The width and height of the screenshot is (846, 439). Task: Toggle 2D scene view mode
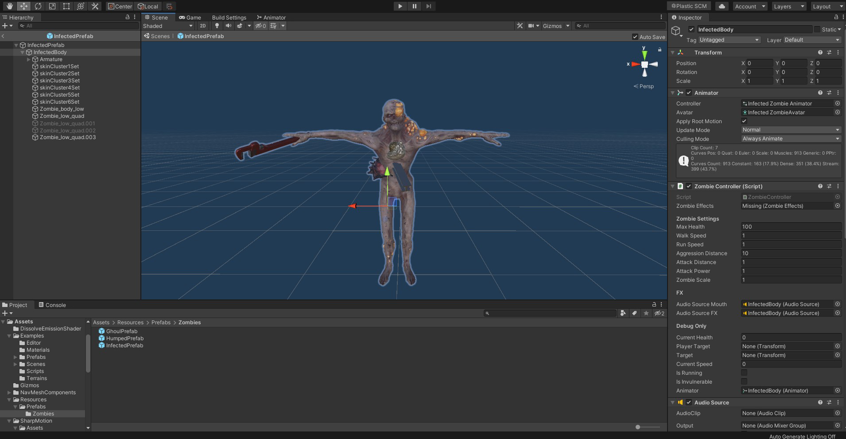(203, 26)
